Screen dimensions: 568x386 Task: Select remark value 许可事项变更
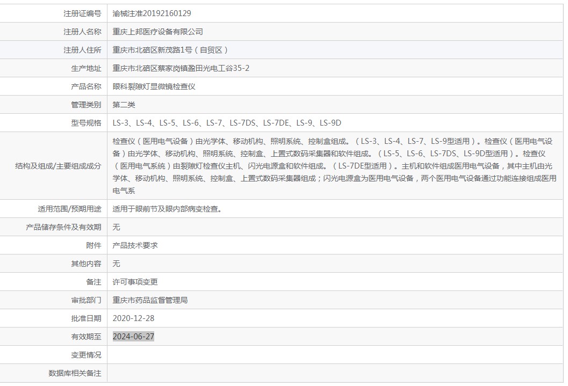135,282
